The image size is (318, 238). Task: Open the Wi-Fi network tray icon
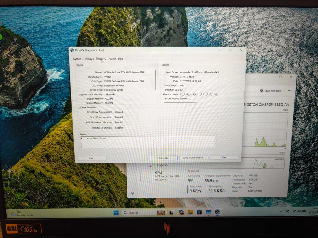(294, 211)
